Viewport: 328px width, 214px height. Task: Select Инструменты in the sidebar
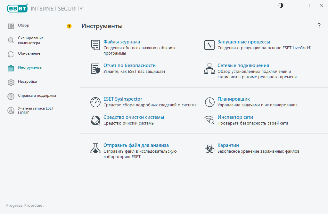point(30,67)
